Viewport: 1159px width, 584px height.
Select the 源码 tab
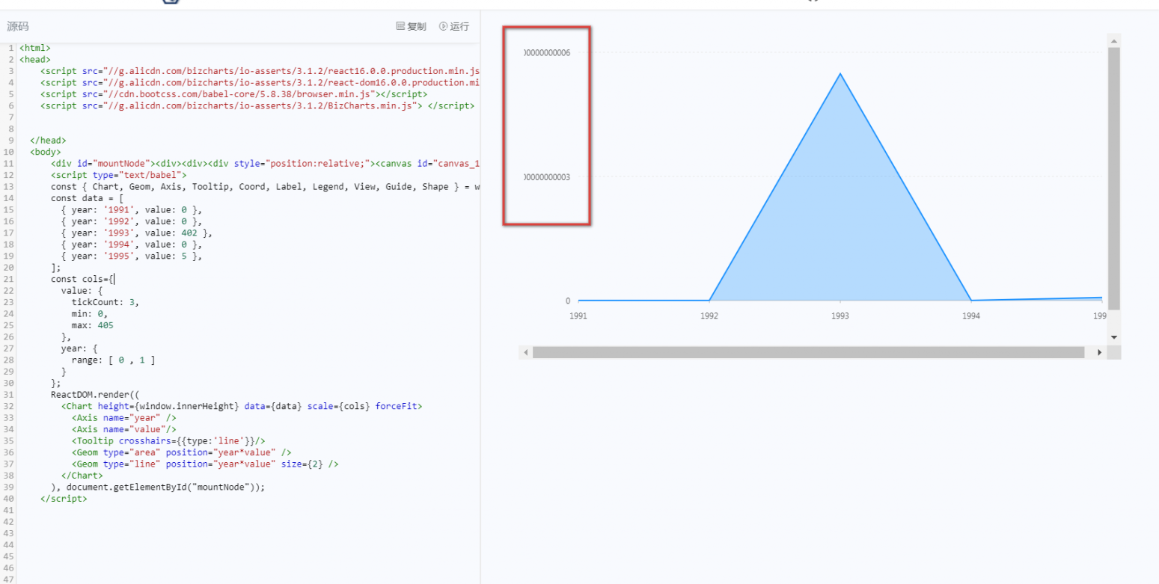point(16,26)
